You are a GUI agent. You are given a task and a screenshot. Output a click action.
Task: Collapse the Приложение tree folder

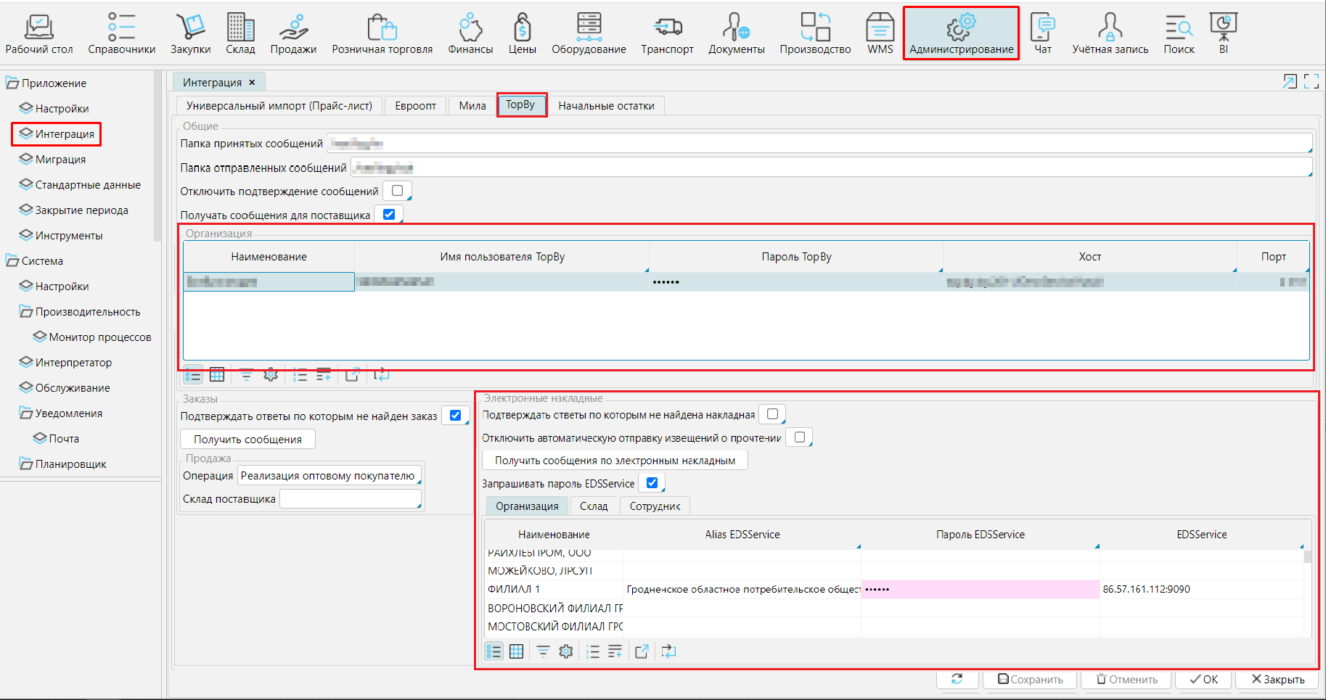(x=12, y=83)
